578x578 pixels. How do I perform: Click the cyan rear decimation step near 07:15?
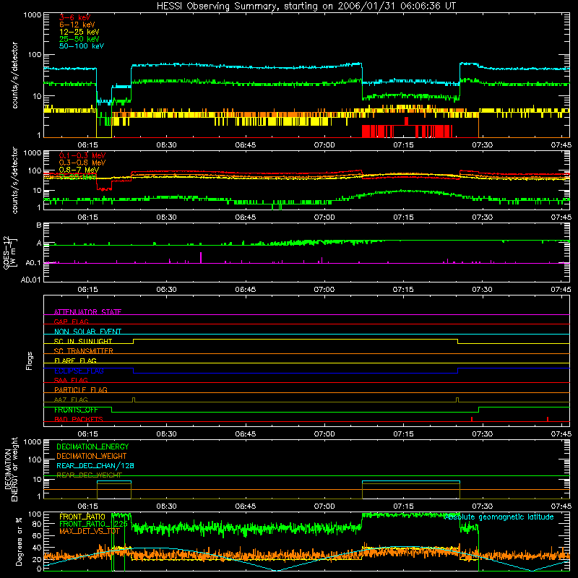pyautogui.click(x=411, y=481)
